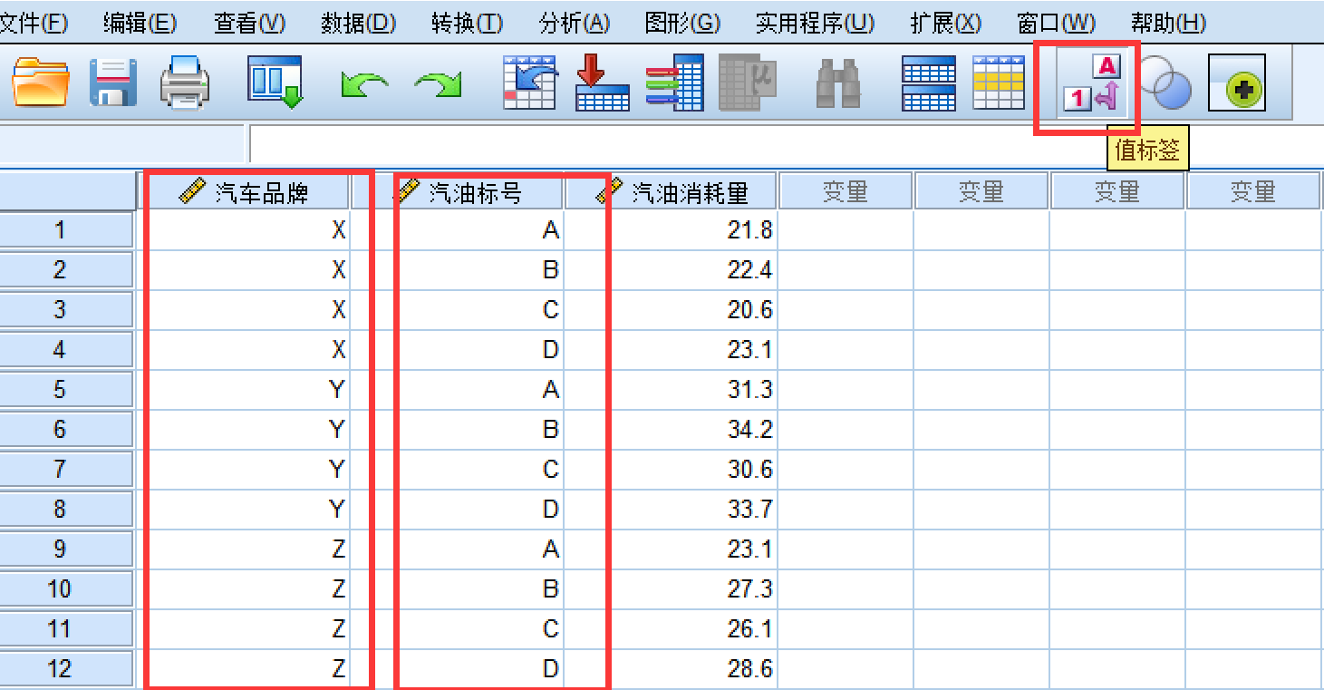Open 图形 menu
This screenshot has width=1324, height=690.
(682, 24)
